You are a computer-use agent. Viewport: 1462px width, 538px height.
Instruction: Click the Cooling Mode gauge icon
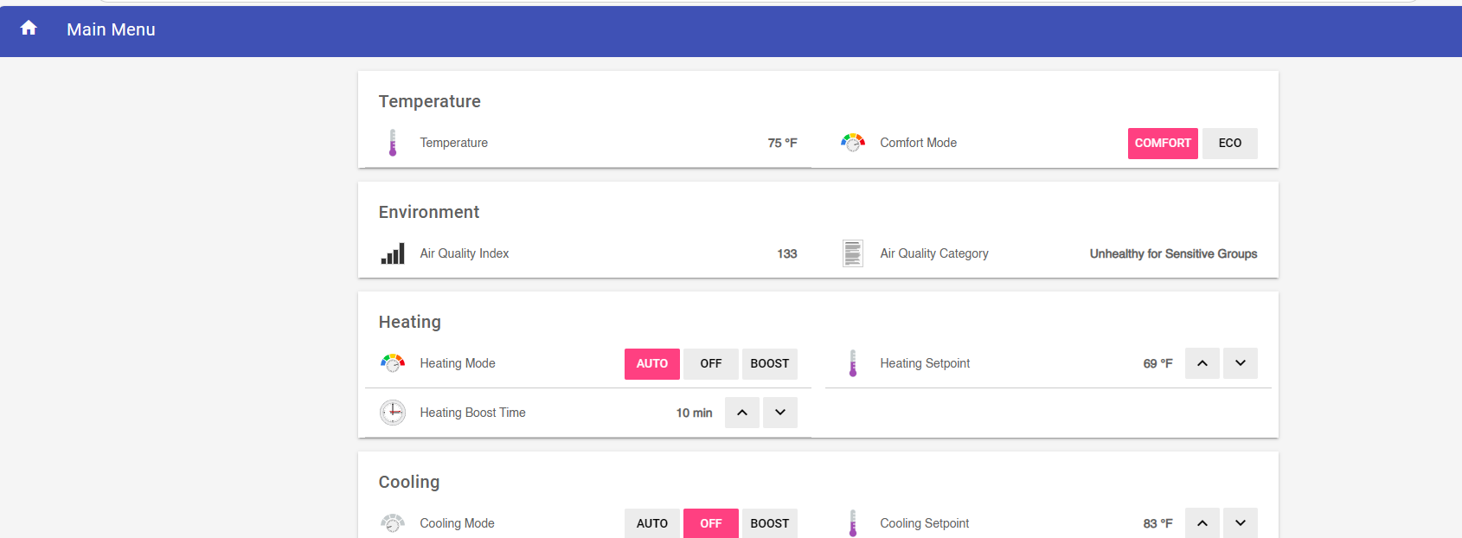click(393, 522)
